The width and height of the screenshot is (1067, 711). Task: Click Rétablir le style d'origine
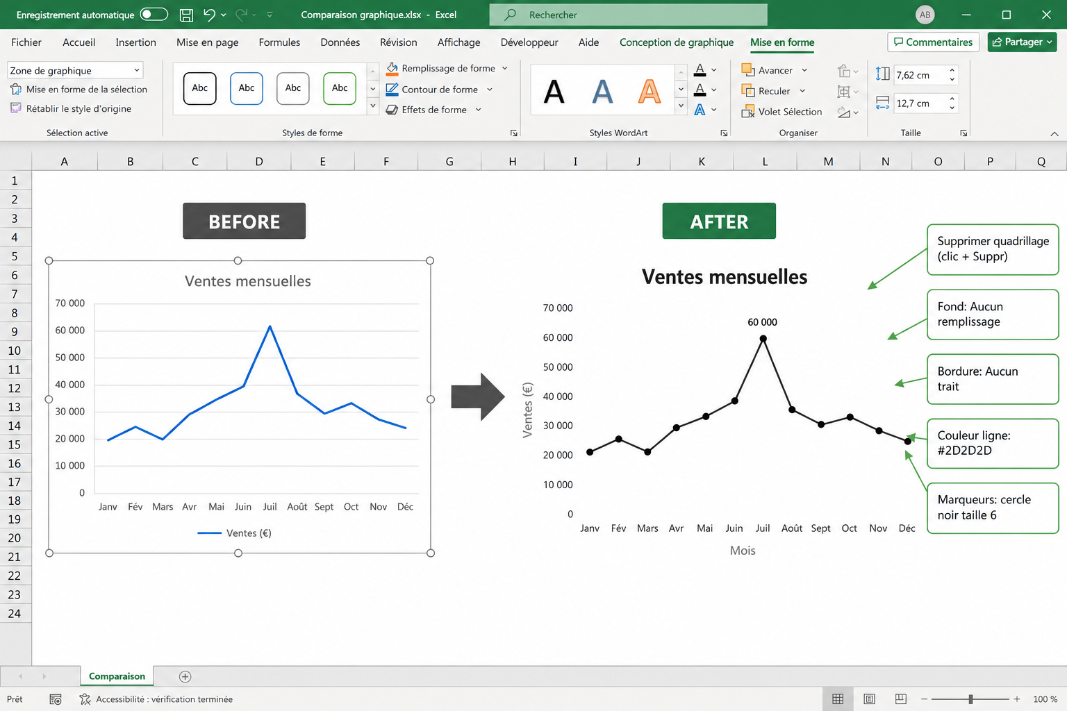point(71,108)
